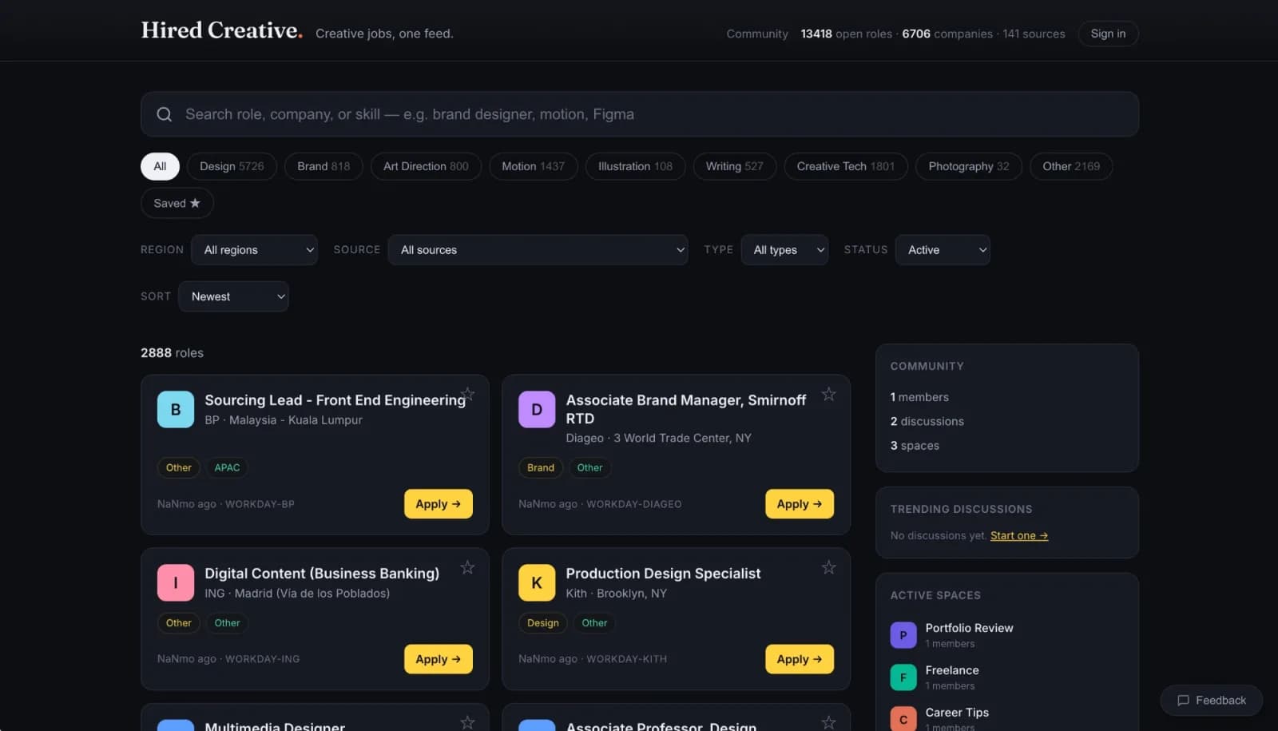Filter by Creative Tech category
This screenshot has width=1278, height=731.
[x=846, y=166]
